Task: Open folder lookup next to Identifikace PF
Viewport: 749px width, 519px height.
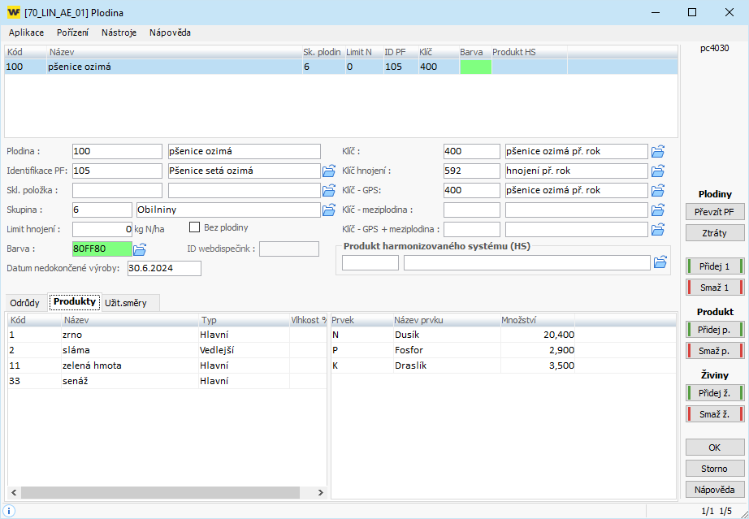Action: tap(329, 171)
